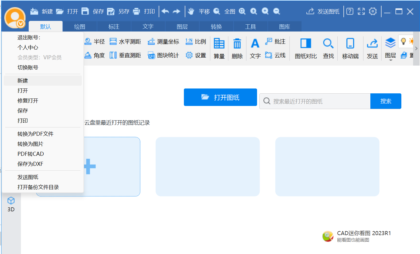420x254 pixels.
Task: Click the 打印 printer icon
Action: (x=137, y=11)
